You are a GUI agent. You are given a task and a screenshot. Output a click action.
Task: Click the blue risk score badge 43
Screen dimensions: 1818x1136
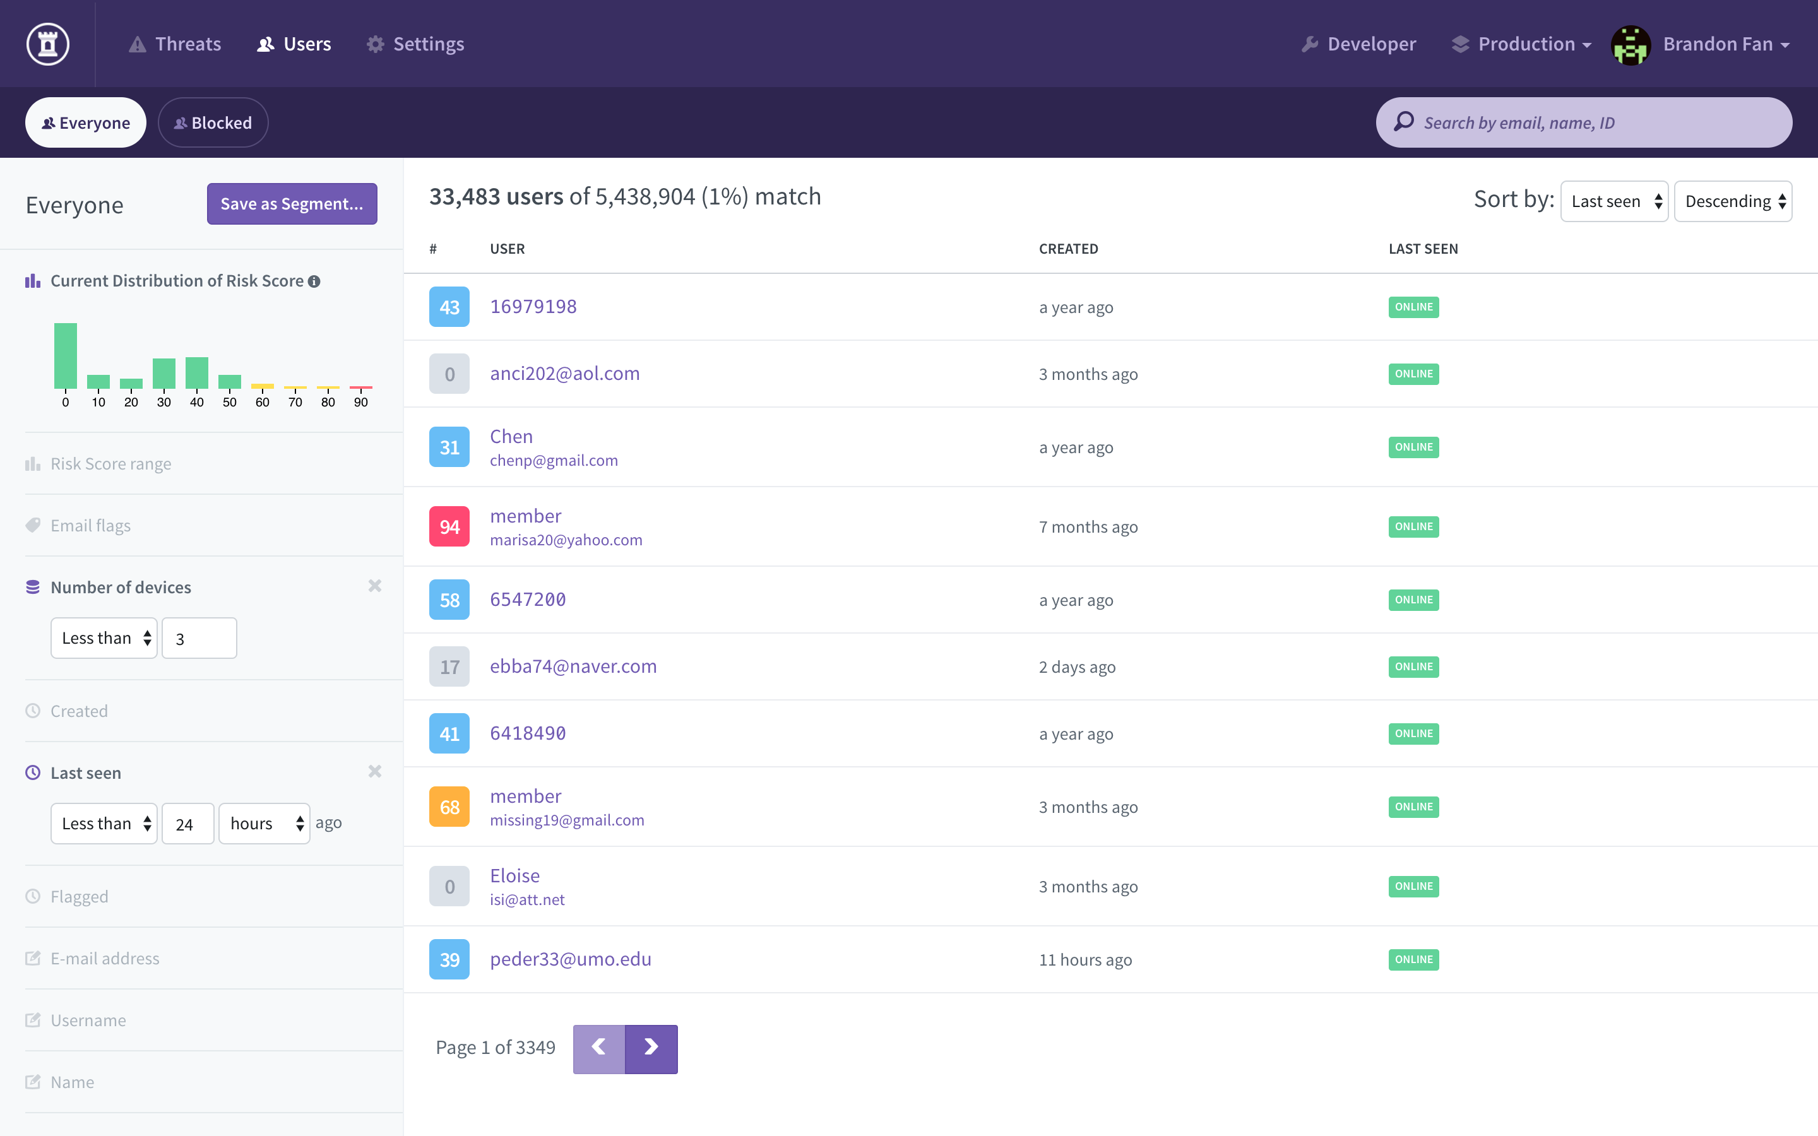click(449, 307)
